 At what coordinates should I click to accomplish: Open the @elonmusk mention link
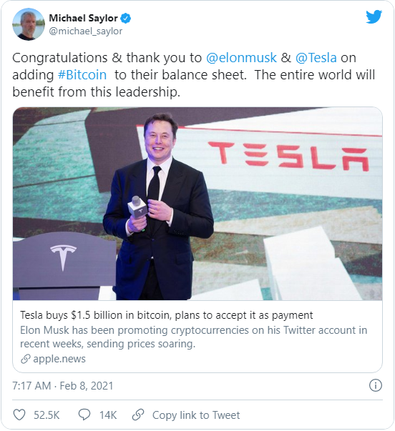click(x=241, y=58)
